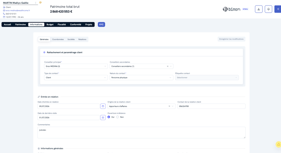Open the Nature du contact dropdown
Image resolution: width=281 pixels, height=153 pixels.
[141, 77]
